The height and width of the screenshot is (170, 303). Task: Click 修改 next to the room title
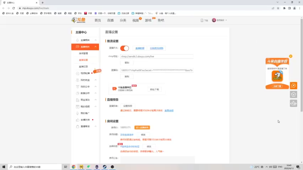click(x=143, y=135)
